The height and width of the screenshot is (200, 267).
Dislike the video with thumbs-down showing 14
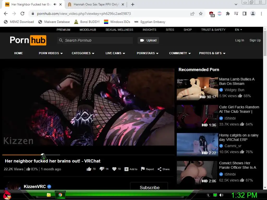[x=104, y=169]
